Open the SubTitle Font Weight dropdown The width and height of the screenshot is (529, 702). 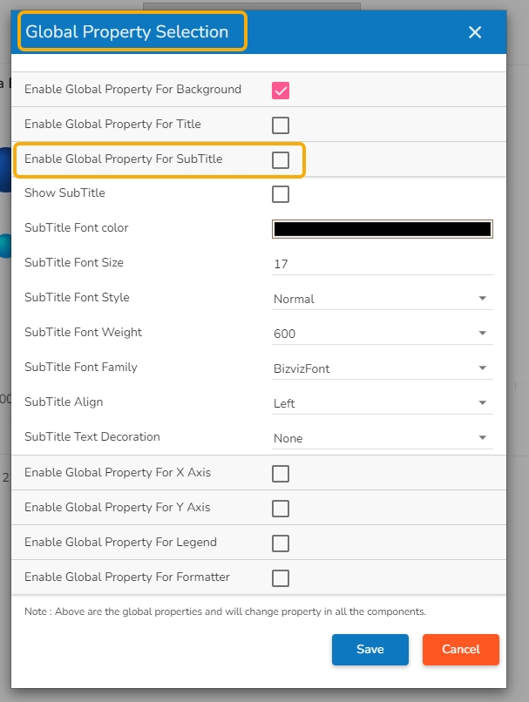383,334
